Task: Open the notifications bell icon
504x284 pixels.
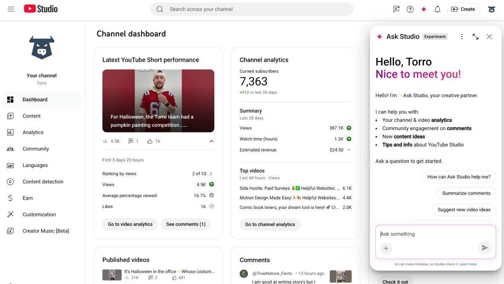Action: [437, 9]
